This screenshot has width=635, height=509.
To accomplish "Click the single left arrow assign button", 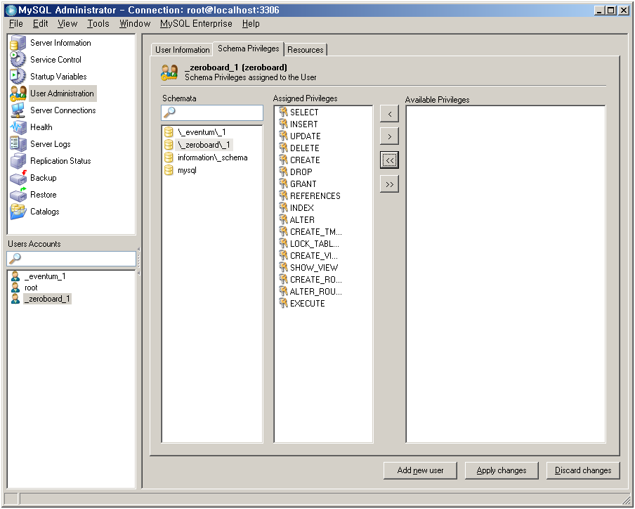I will tap(390, 114).
